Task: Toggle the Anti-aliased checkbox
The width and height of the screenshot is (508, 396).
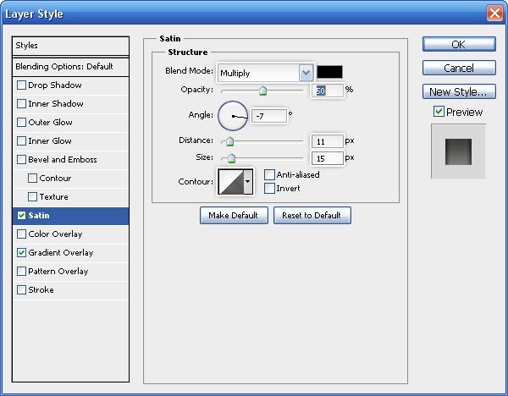Action: pos(270,174)
